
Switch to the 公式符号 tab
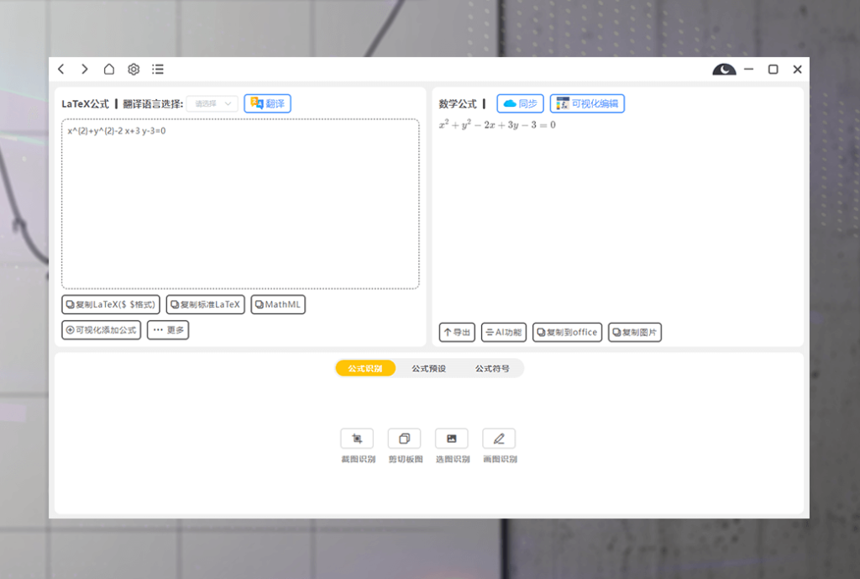tap(492, 369)
